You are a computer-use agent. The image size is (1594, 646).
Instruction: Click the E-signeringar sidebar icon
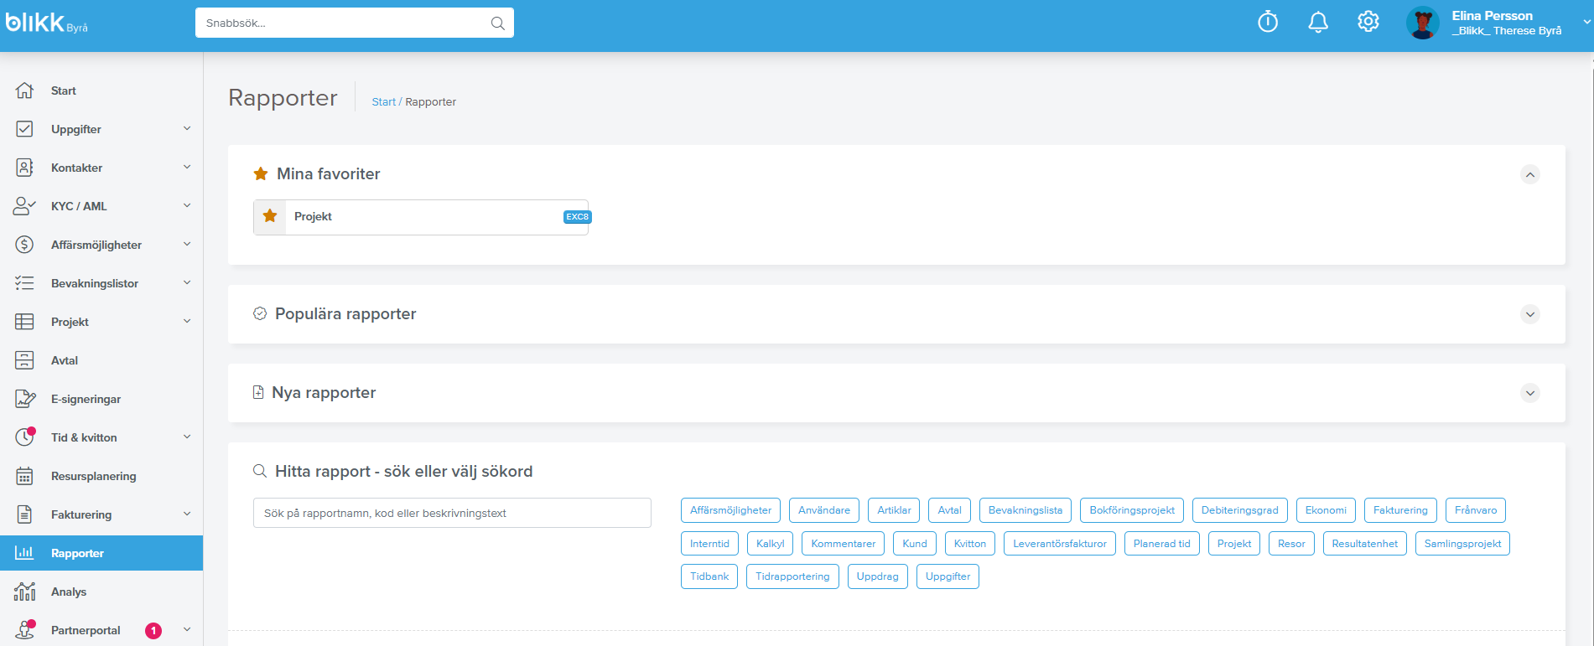pos(25,399)
